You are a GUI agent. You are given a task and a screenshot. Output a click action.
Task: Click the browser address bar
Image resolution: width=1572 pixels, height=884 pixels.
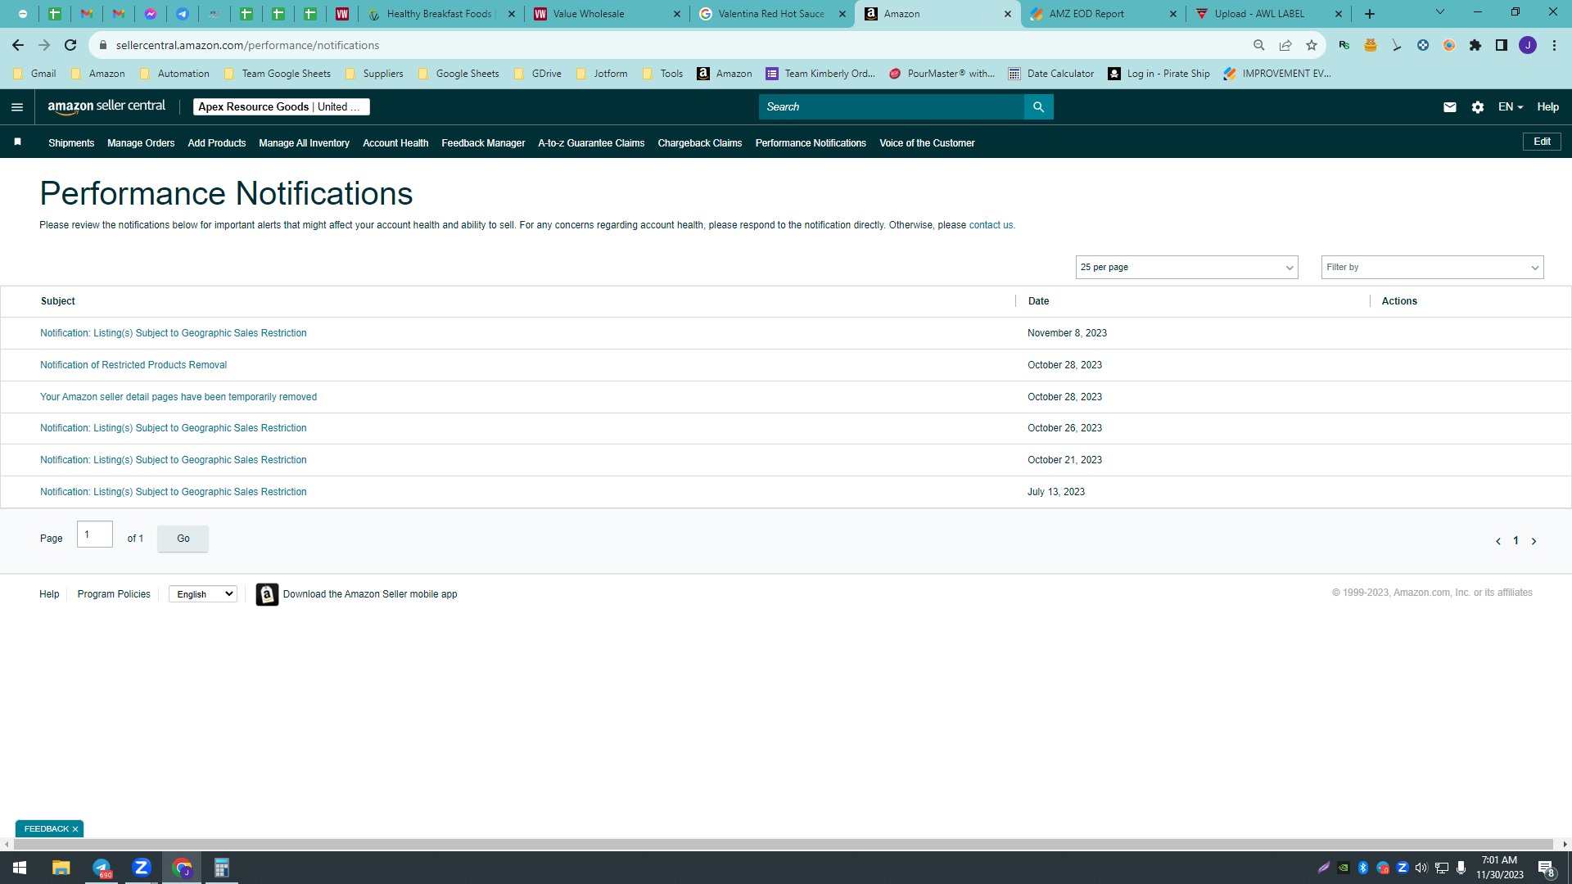point(671,45)
